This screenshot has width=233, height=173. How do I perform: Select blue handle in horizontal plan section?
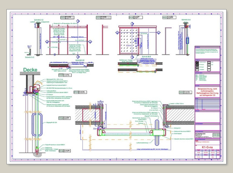point(157,132)
